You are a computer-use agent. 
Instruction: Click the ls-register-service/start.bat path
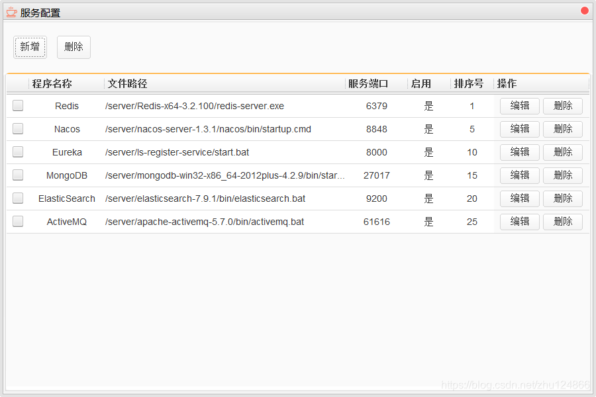point(177,152)
